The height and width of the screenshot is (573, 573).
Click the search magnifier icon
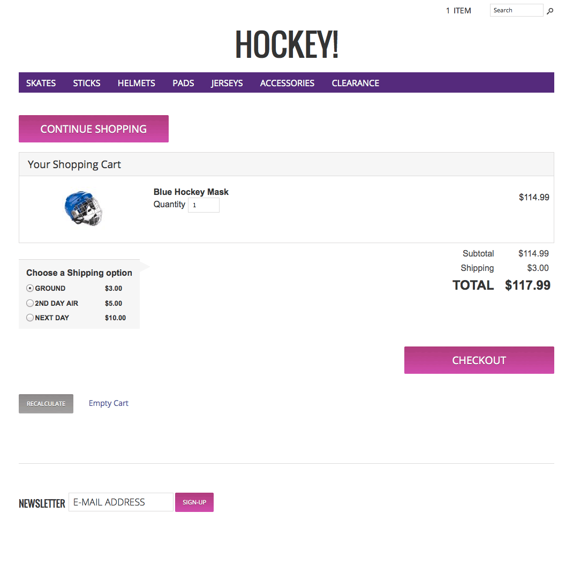pos(550,11)
